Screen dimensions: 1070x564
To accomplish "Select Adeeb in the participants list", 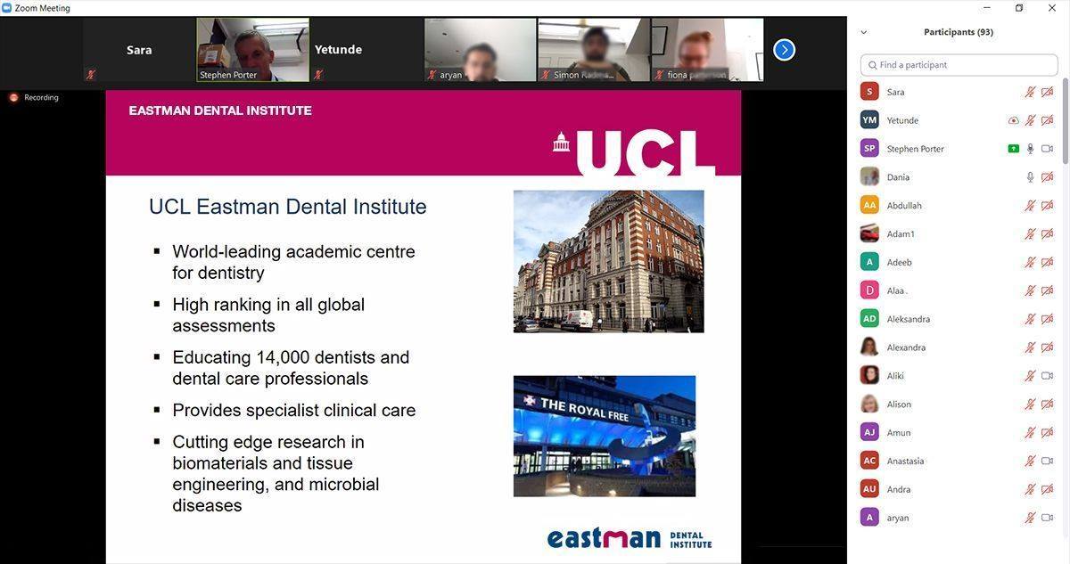I will coord(899,263).
